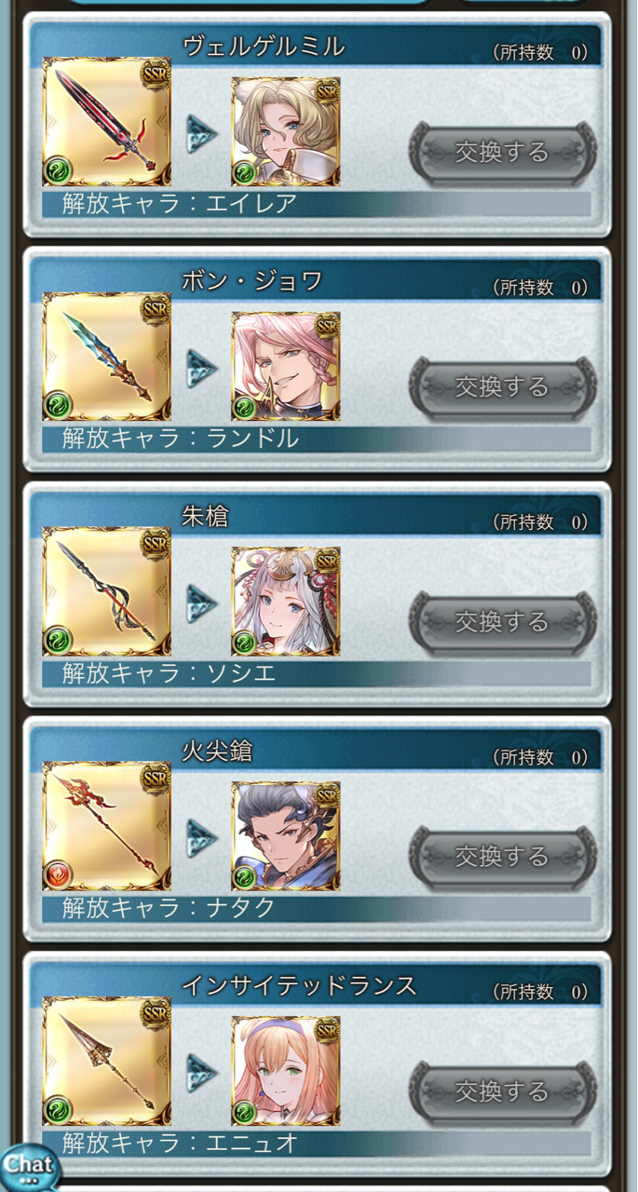Click 交換する for ボン・ジョワ

(503, 386)
